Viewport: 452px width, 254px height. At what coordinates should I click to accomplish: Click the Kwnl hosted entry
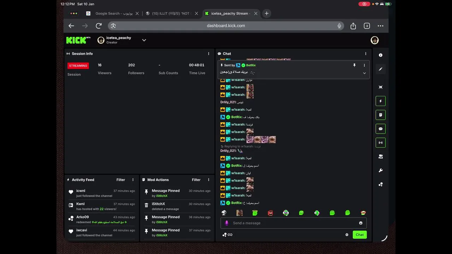click(102, 206)
